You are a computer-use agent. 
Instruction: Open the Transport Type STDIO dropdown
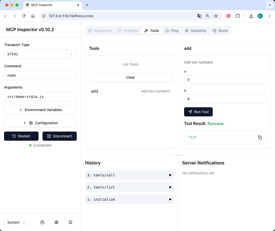coord(40,54)
